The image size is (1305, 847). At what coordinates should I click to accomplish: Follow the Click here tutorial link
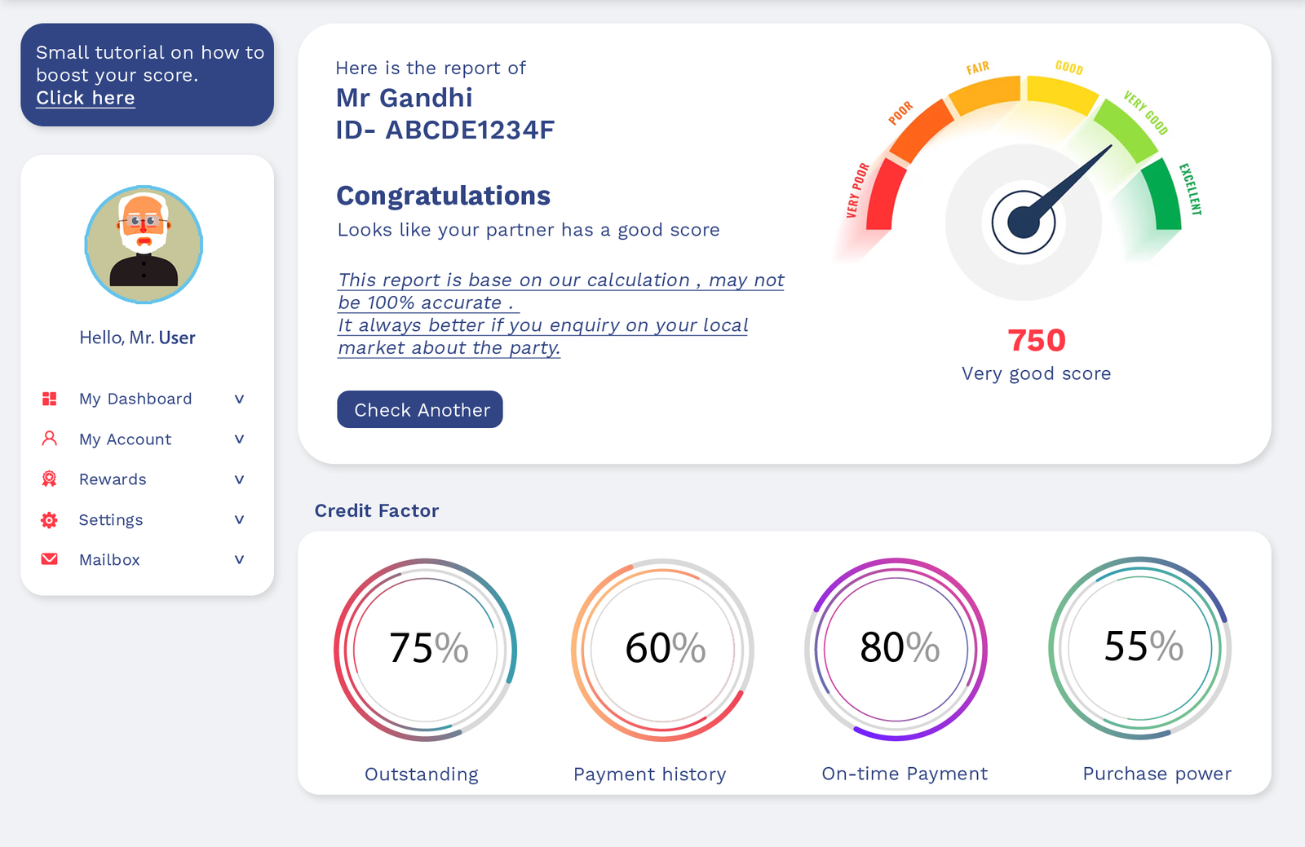click(x=86, y=98)
